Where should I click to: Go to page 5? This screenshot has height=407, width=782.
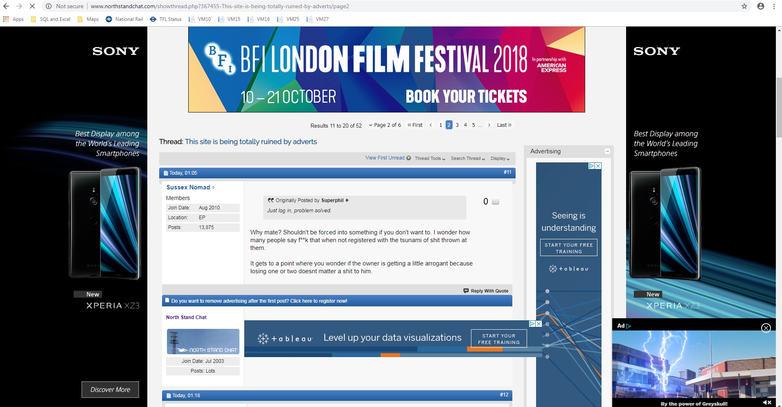473,125
